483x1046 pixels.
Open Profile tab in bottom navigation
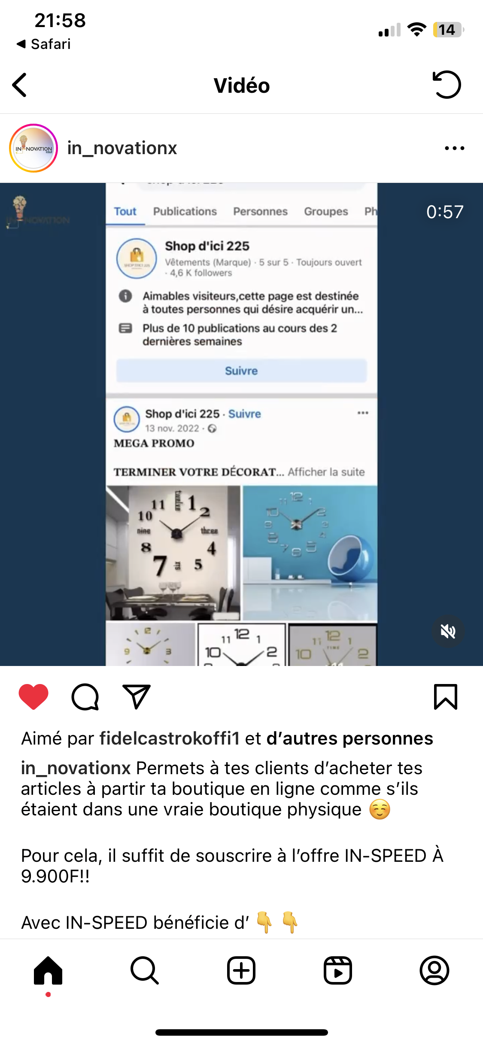434,970
